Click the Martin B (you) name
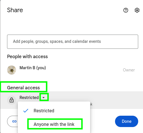The image size is (143, 133). [x=33, y=68]
